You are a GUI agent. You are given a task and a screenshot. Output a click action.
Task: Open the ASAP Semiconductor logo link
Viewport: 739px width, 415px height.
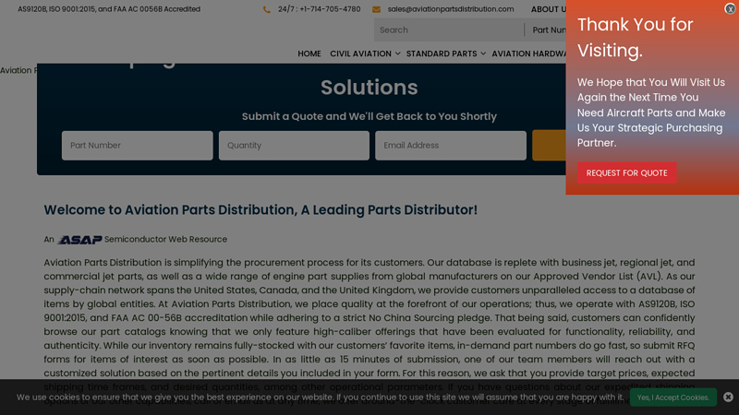click(79, 240)
